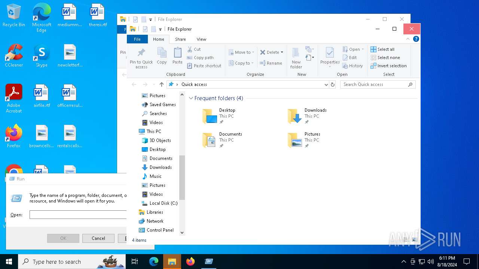Open Easy access dropdown in New group
The height and width of the screenshot is (269, 479).
(x=310, y=58)
